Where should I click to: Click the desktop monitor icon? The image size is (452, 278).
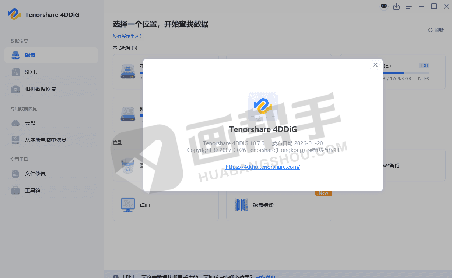[x=128, y=205]
